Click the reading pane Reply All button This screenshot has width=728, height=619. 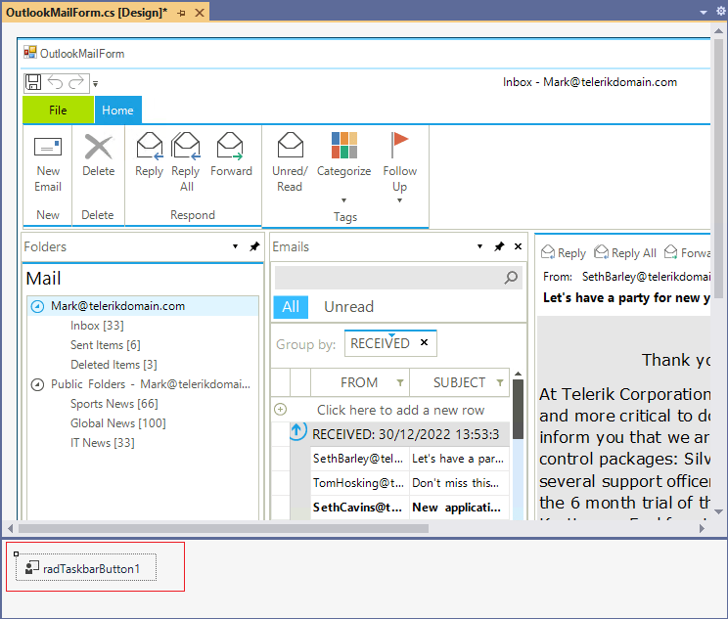coord(625,253)
